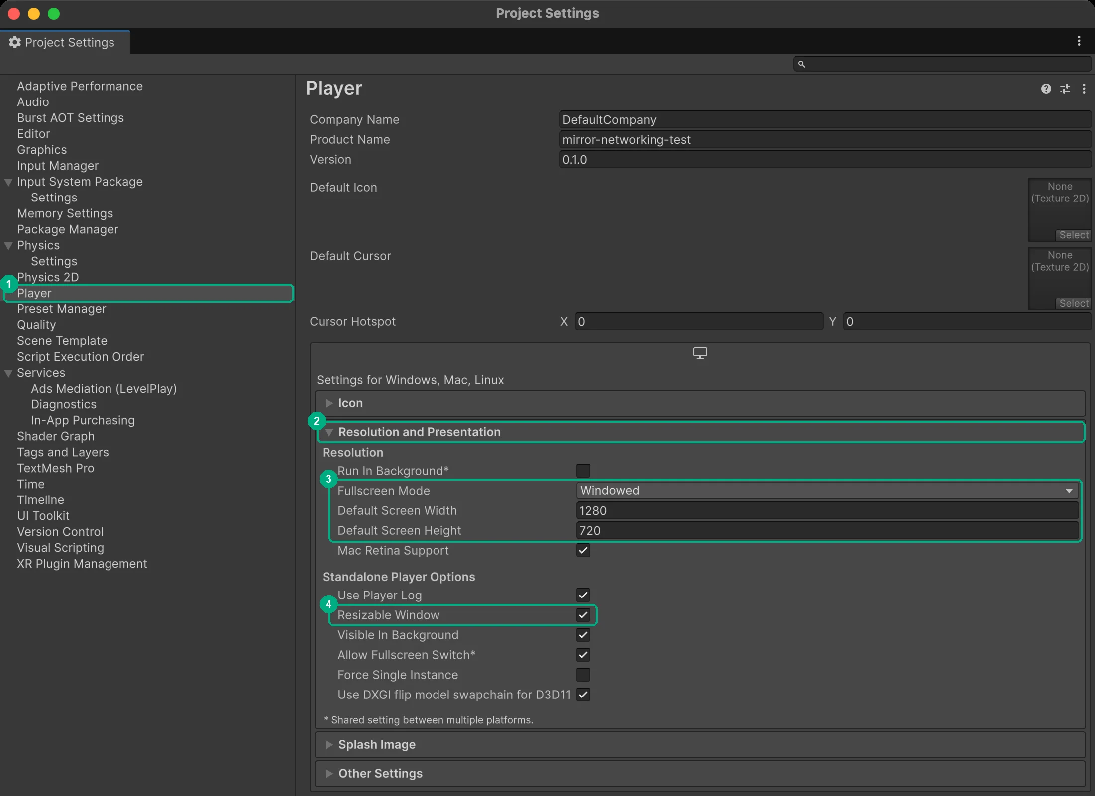Viewport: 1095px width, 796px height.
Task: Toggle Use DXGI flip model swapchain checkbox
Action: point(583,695)
